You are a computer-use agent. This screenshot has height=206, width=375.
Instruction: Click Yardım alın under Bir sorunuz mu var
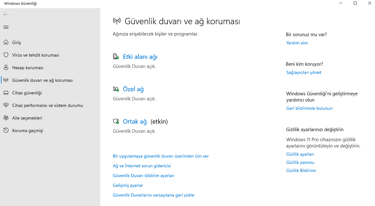tap(297, 42)
